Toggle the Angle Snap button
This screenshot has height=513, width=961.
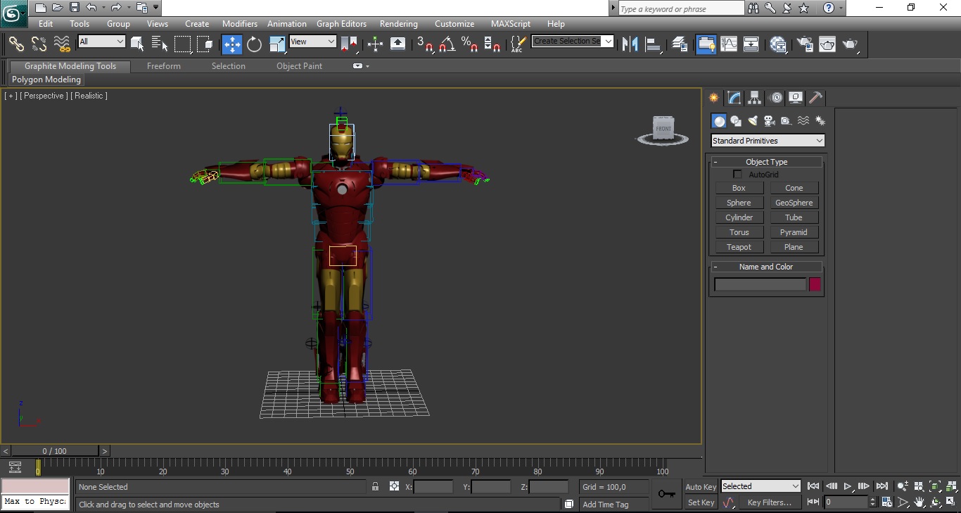(x=447, y=44)
